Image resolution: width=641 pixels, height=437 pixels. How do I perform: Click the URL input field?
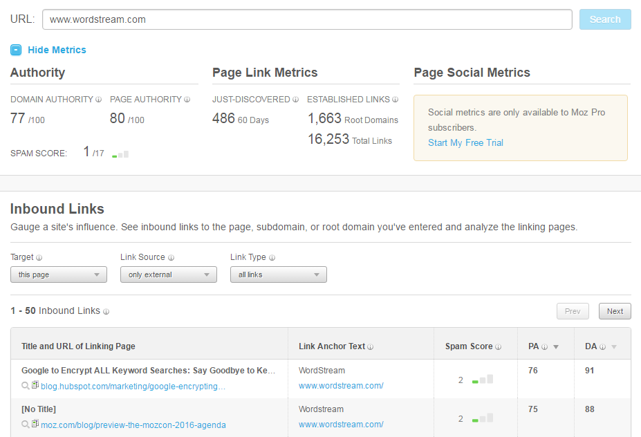(x=307, y=19)
